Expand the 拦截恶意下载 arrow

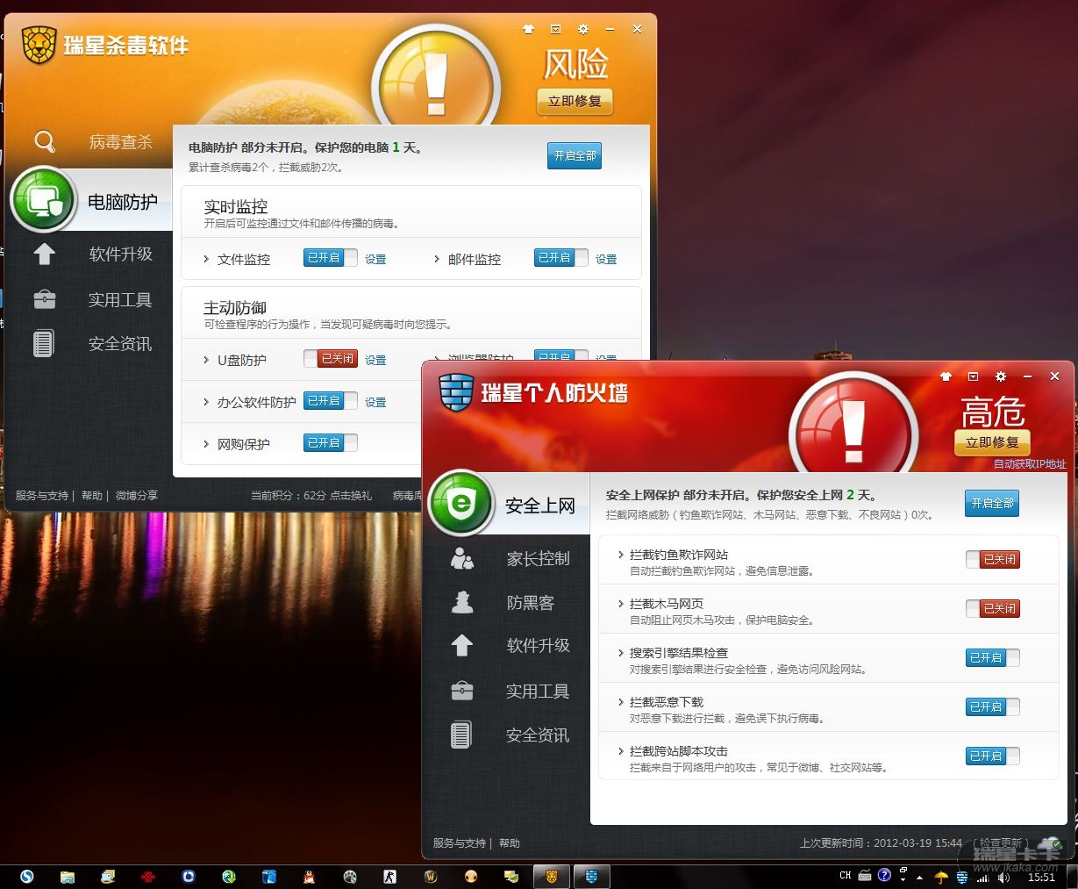tap(620, 702)
